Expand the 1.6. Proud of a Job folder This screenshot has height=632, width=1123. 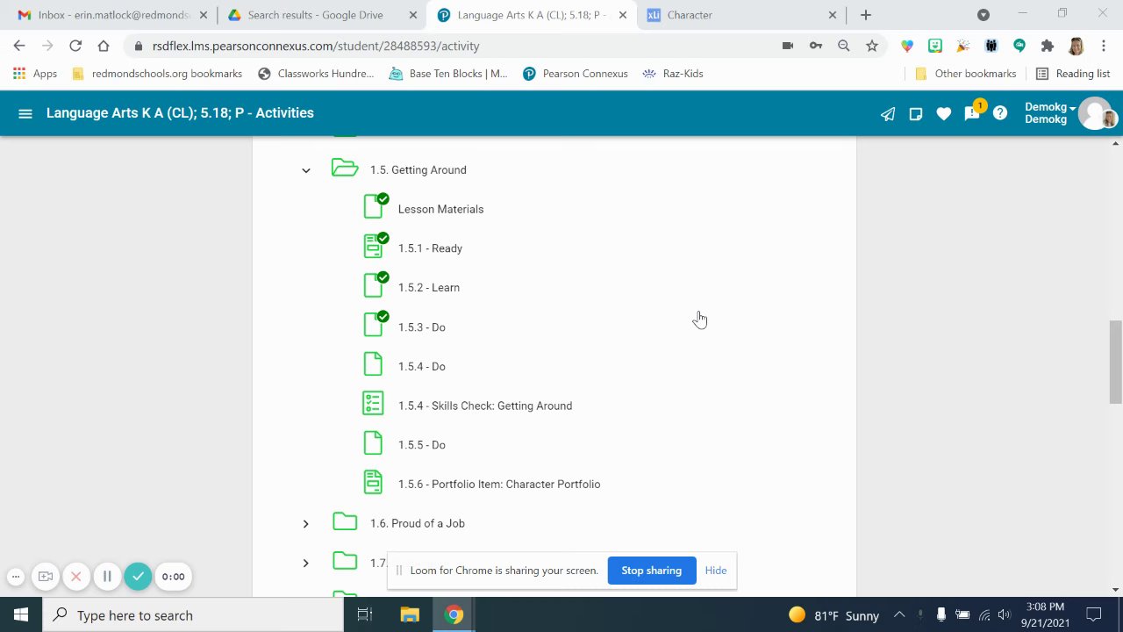(x=305, y=524)
